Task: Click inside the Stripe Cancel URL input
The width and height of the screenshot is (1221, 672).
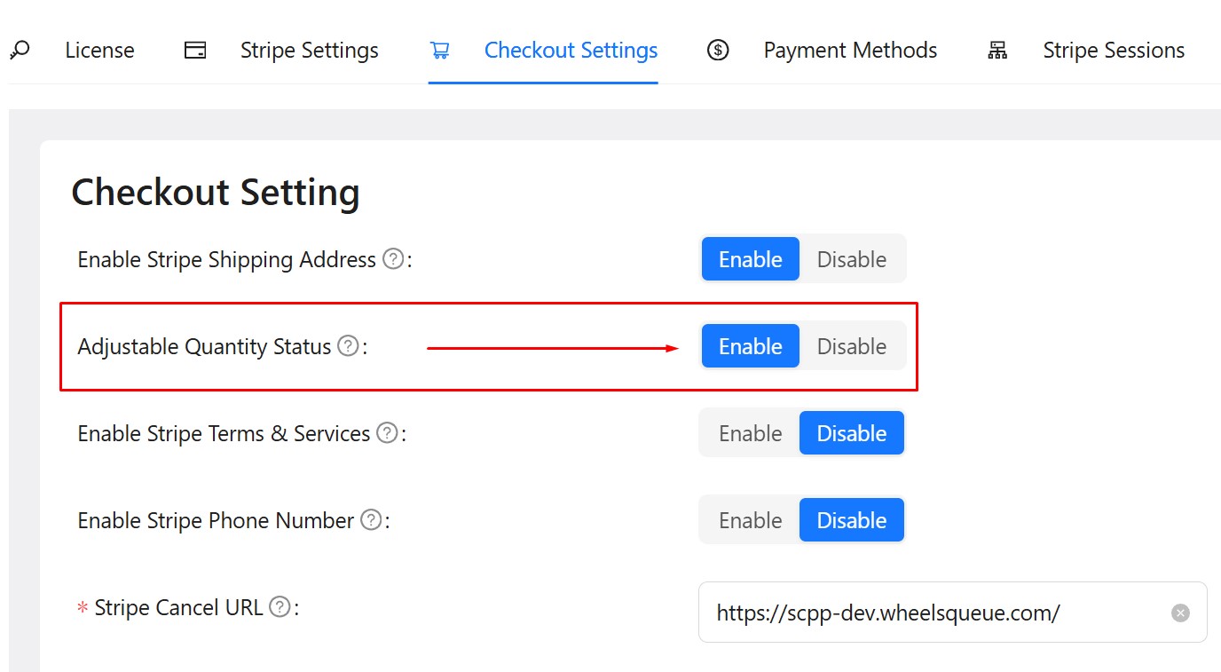Action: click(x=932, y=613)
